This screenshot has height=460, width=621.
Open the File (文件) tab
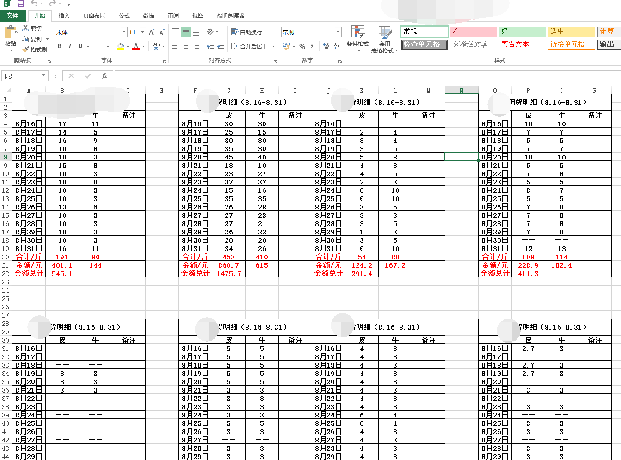coord(12,16)
